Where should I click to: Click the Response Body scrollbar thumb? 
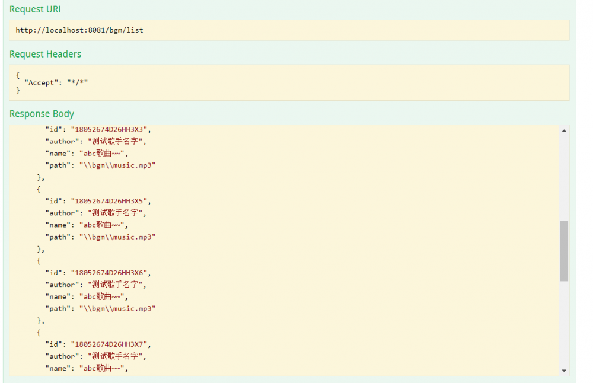[x=563, y=251]
